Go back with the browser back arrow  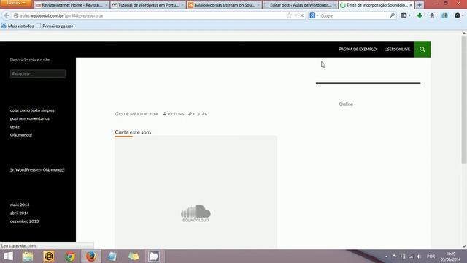tap(7, 15)
